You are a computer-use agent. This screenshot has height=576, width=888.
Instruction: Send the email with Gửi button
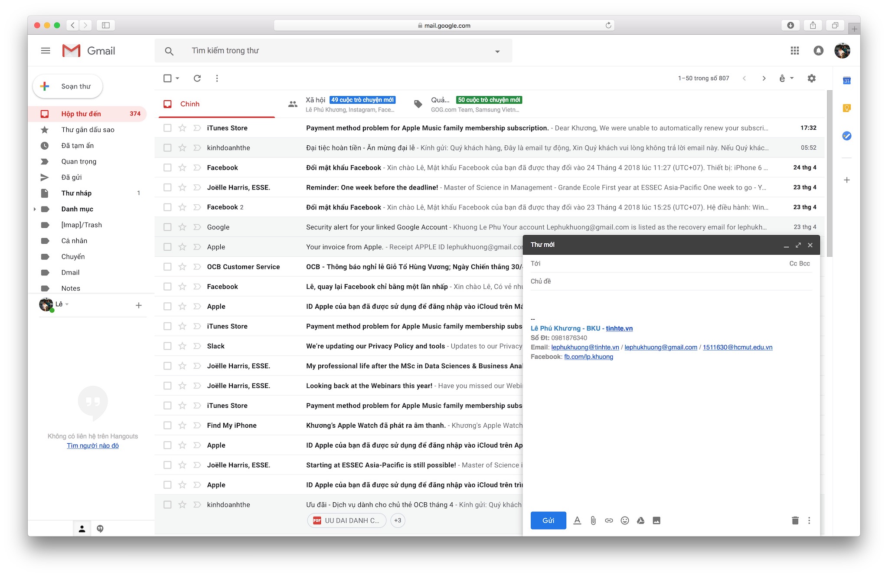tap(548, 520)
